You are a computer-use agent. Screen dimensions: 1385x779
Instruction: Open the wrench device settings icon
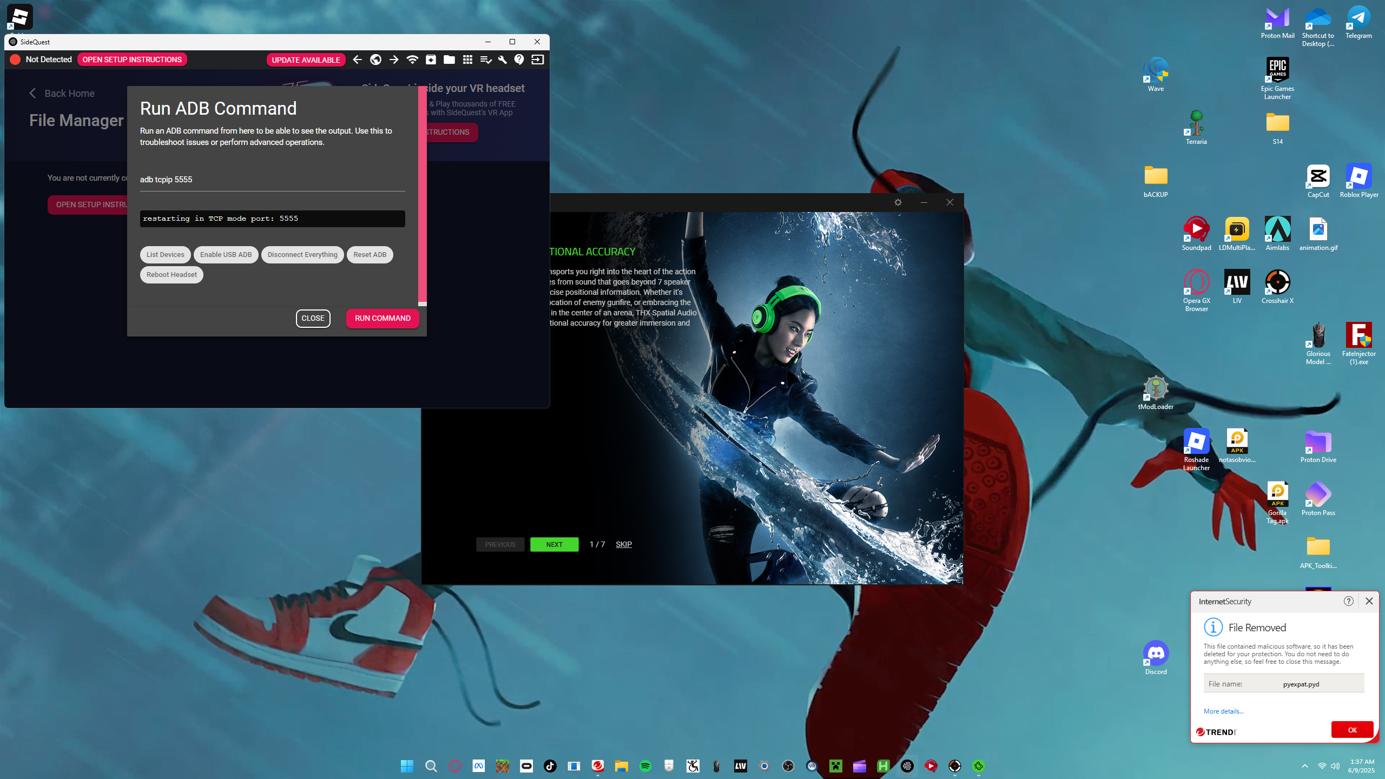pos(502,60)
